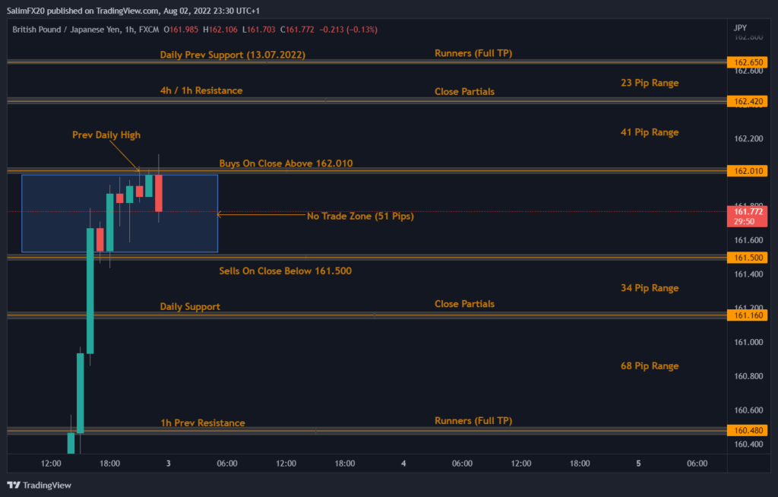Click the JPY currency label on price axis

pyautogui.click(x=740, y=28)
